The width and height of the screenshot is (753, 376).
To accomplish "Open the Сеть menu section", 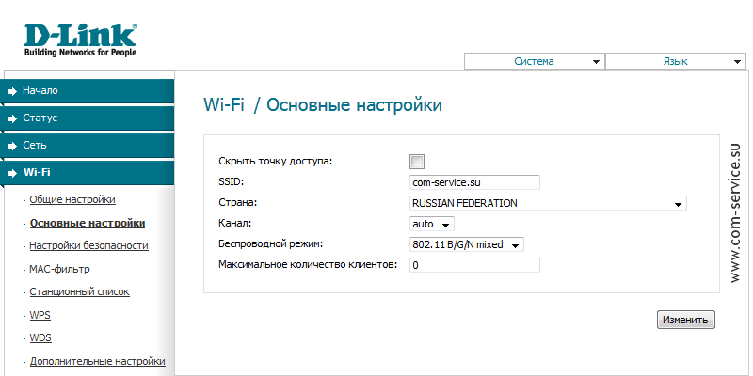I will click(87, 146).
